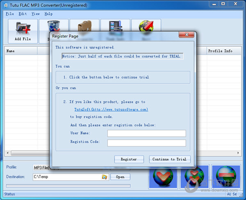246x200 pixels.
Task: Click the right scroll arrow of file list
Action: (238, 153)
